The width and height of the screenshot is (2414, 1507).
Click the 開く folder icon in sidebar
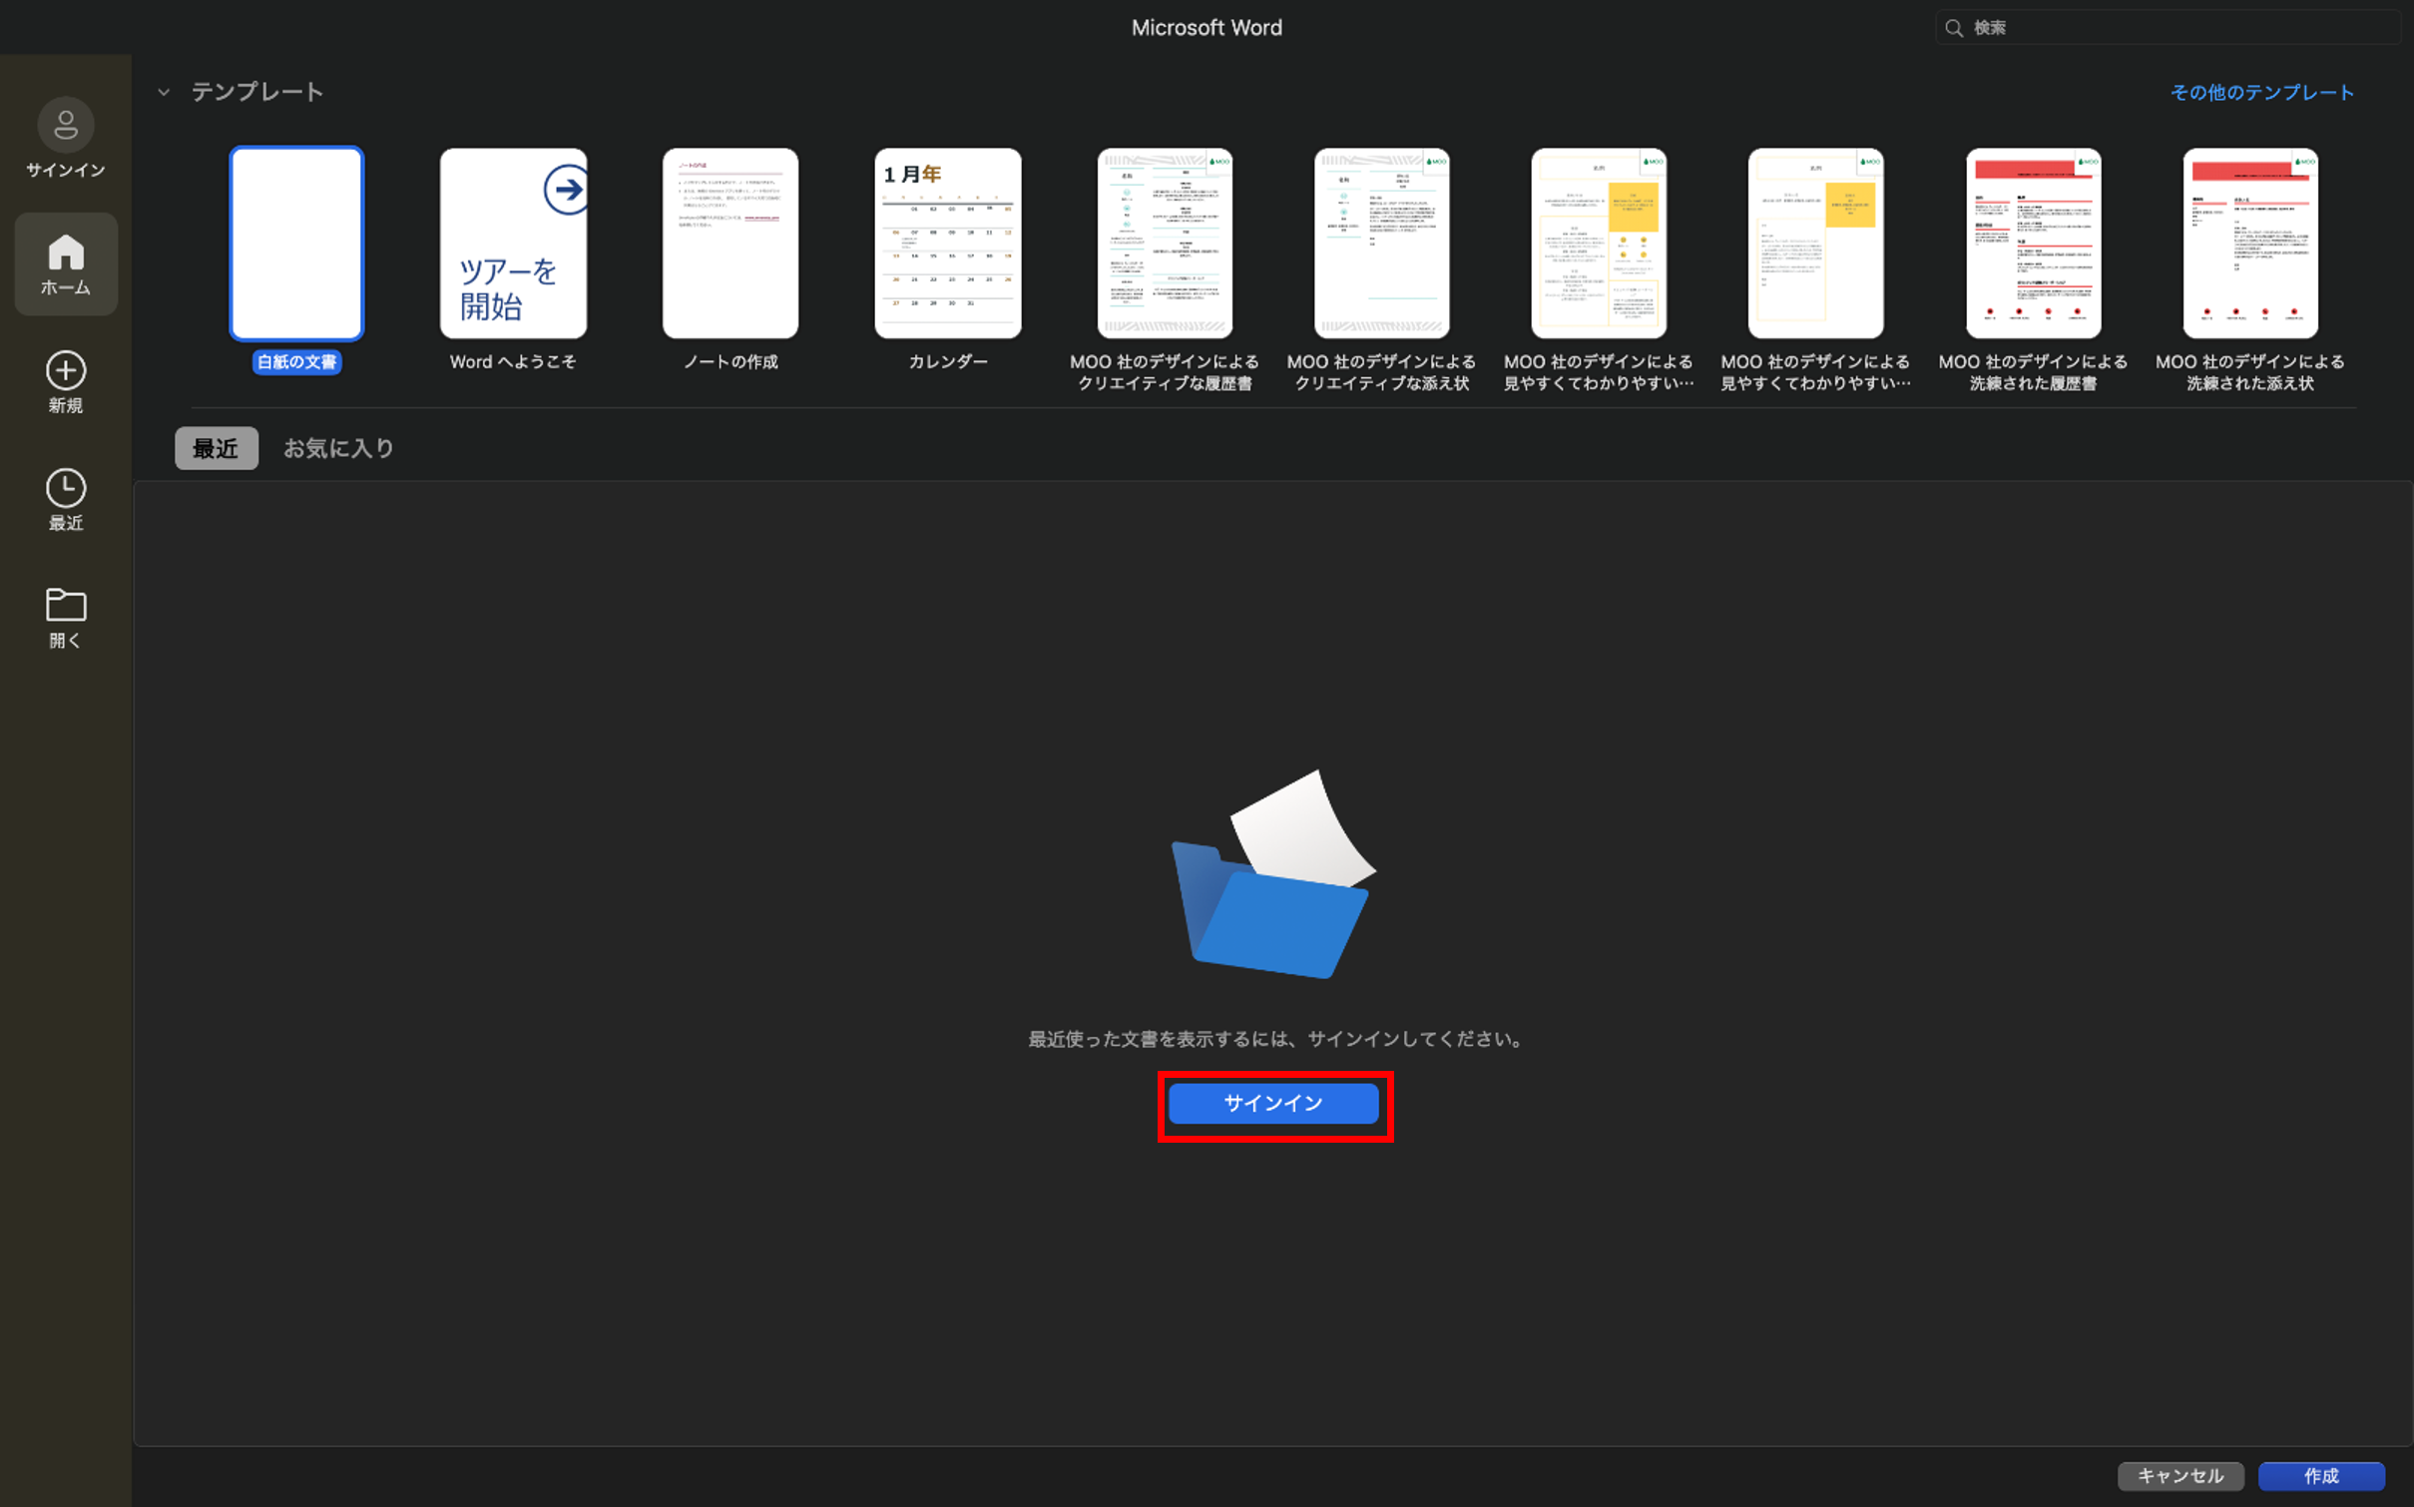tap(66, 605)
